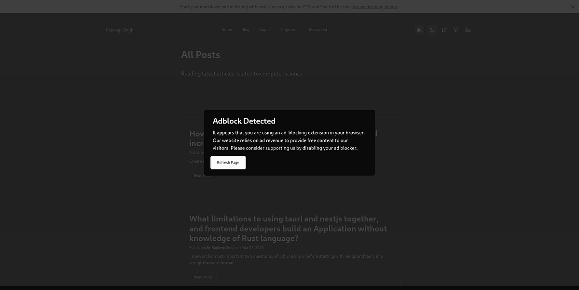The image size is (579, 290).
Task: Open the Tags chevron menu
Action: pyautogui.click(x=269, y=29)
